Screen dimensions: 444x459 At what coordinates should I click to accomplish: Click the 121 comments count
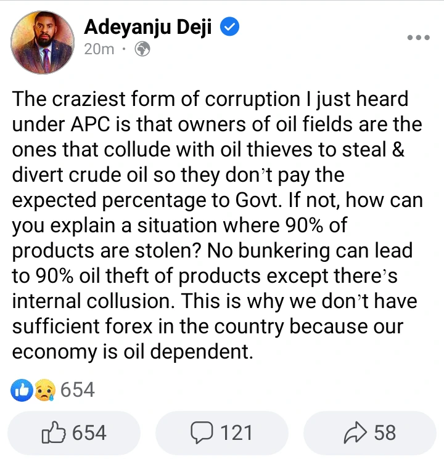236,433
